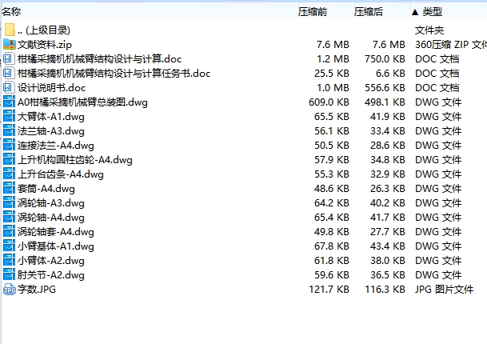The image size is (487, 344).
Task: Click the DWG icon of 涡轮轴-A4.dwg
Action: (x=9, y=218)
